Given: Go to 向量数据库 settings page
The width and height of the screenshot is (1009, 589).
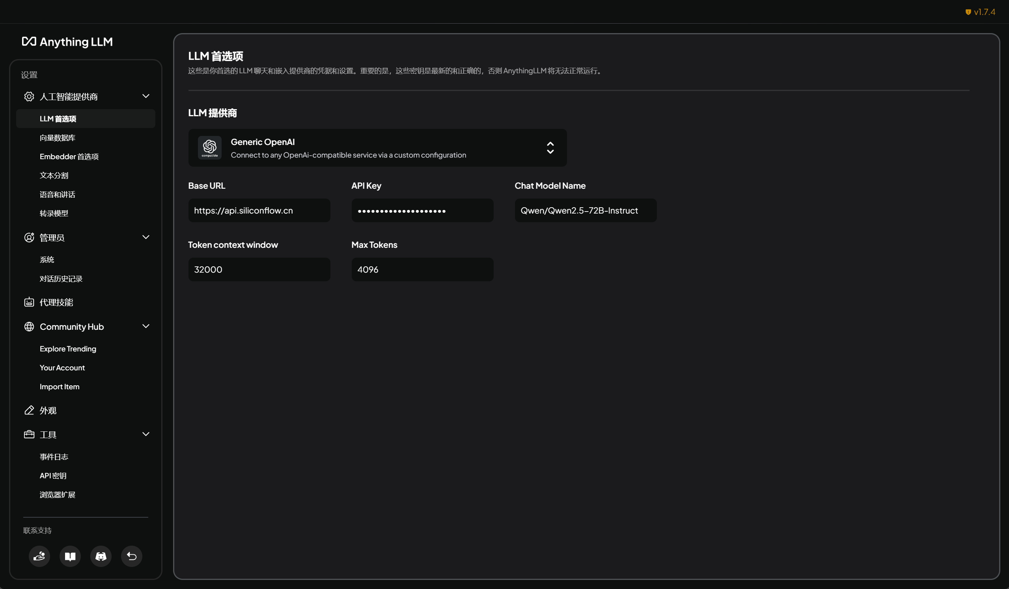Looking at the screenshot, I should pyautogui.click(x=57, y=138).
